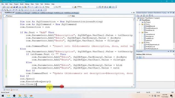Image resolution: width=175 pixels, height=98 pixels.
Task: Click the Cut scissors icon
Action: [20, 7]
